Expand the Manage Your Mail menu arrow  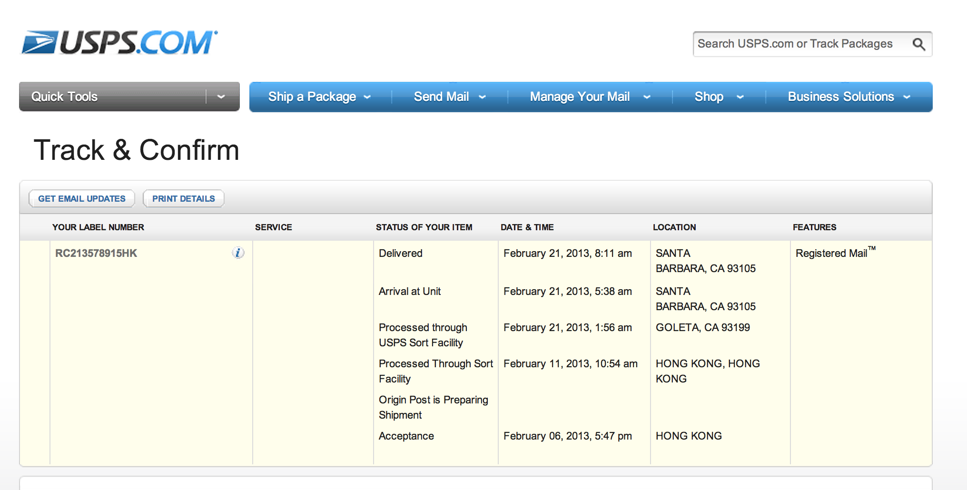[647, 97]
